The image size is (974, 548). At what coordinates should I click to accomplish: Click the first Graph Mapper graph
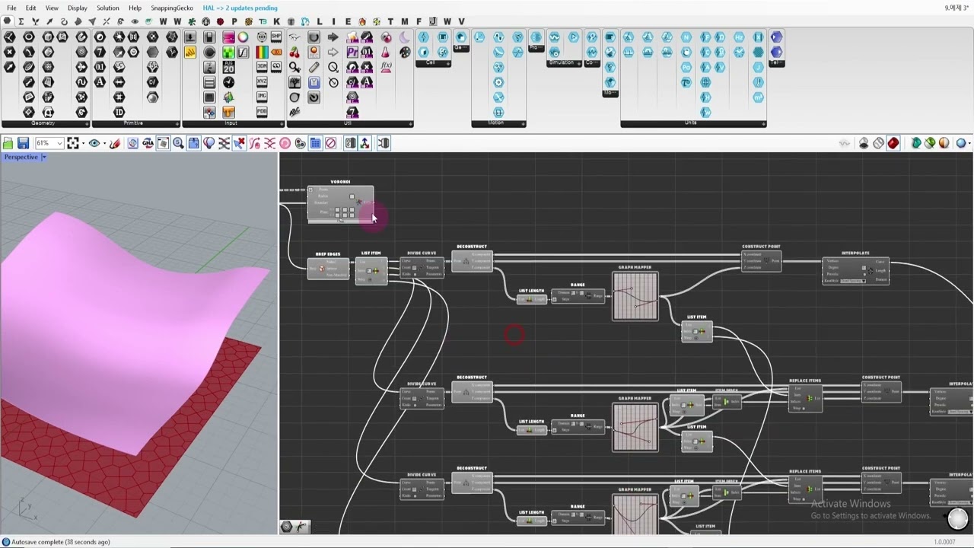[x=635, y=295]
